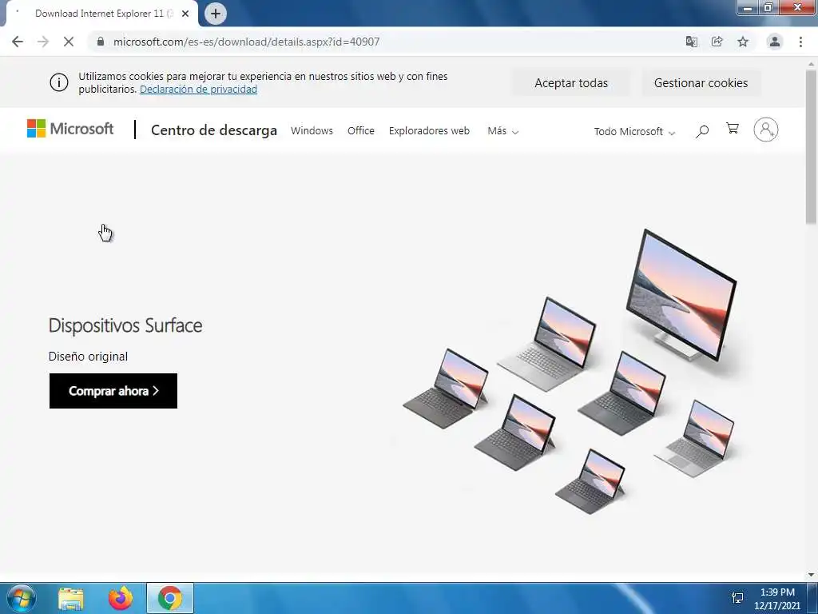Open Centro de descarga link
The width and height of the screenshot is (818, 614).
pyautogui.click(x=214, y=130)
